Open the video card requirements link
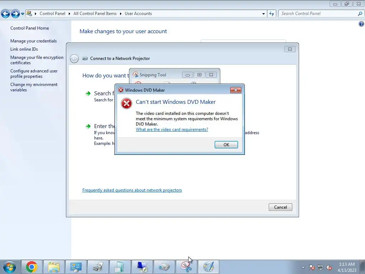 (172, 130)
